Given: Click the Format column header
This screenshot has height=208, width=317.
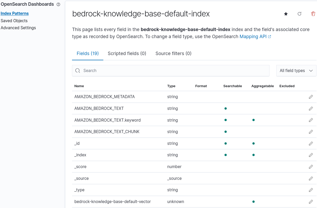Looking at the screenshot, I should coord(201,86).
